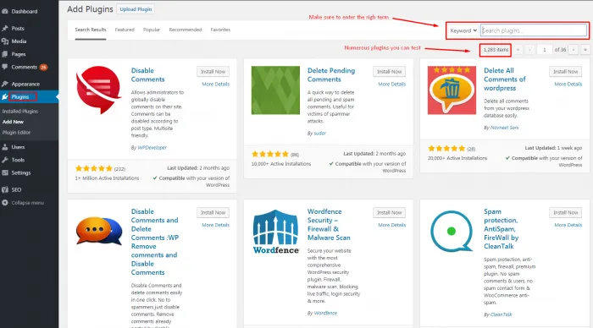Click the 10,000+ Active Installations text
The image size is (593, 328).
(281, 164)
